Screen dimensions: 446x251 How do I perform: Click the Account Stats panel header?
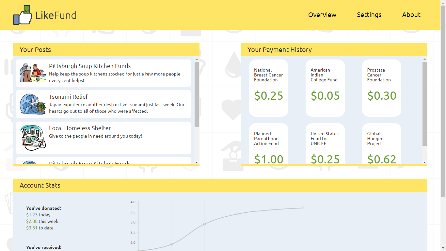click(x=220, y=185)
